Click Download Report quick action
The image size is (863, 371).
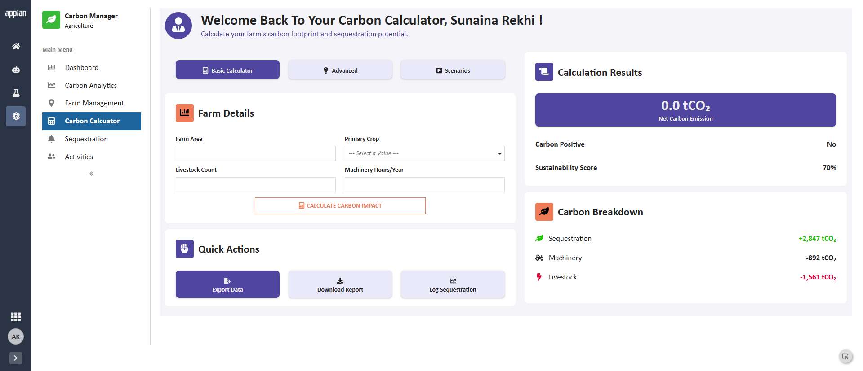click(x=340, y=284)
